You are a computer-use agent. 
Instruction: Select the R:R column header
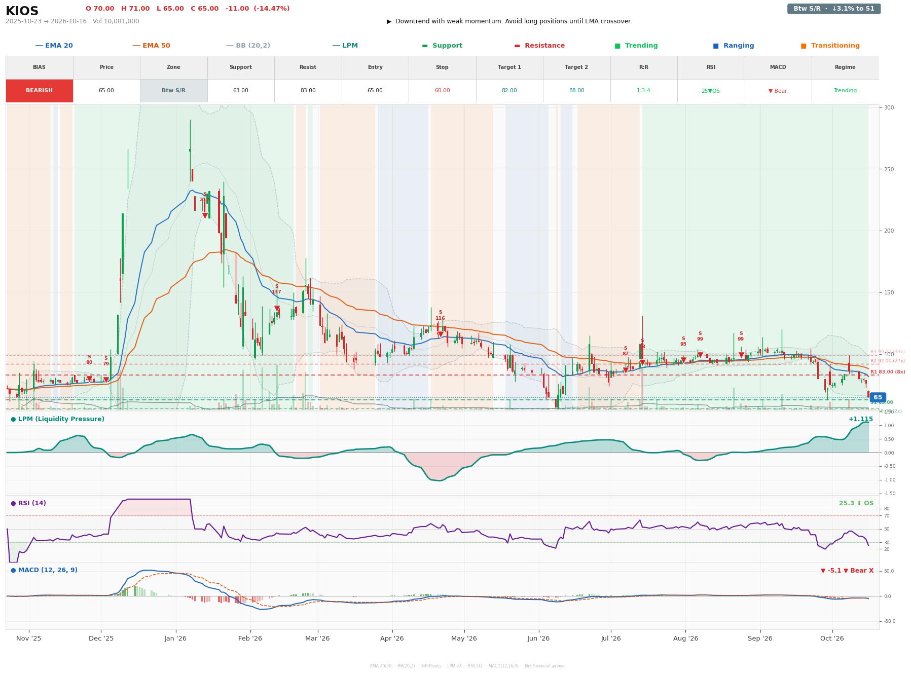tap(644, 67)
